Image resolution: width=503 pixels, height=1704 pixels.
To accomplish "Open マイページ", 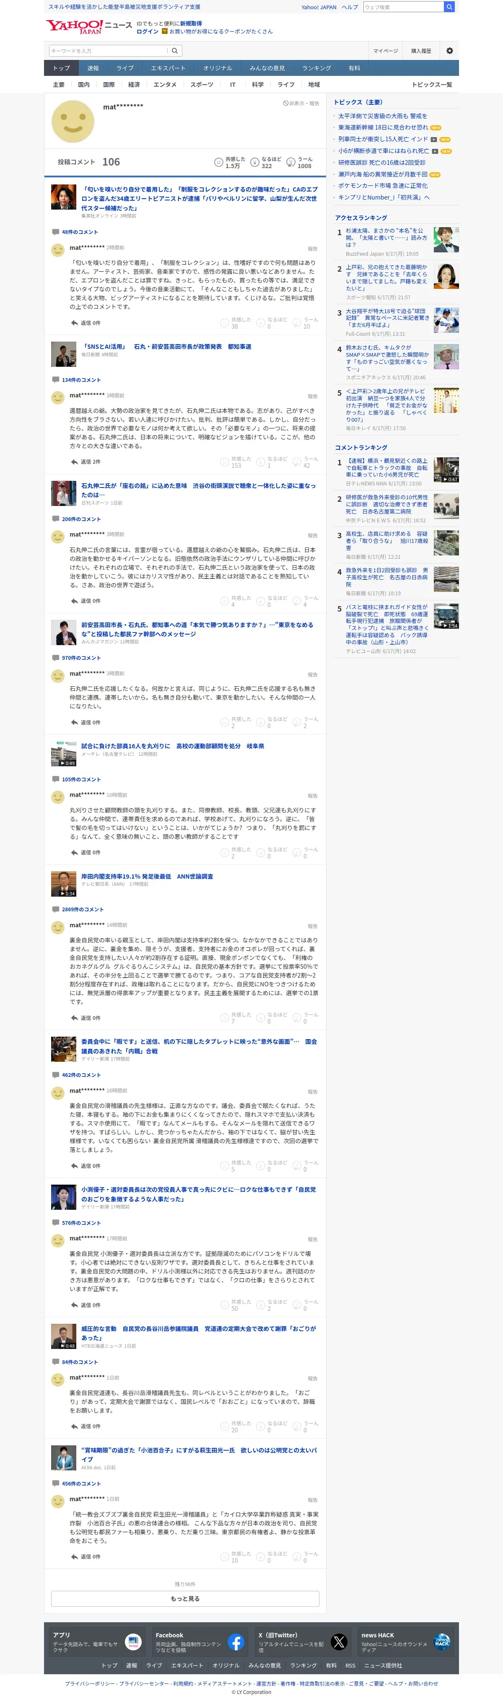I will (x=385, y=51).
